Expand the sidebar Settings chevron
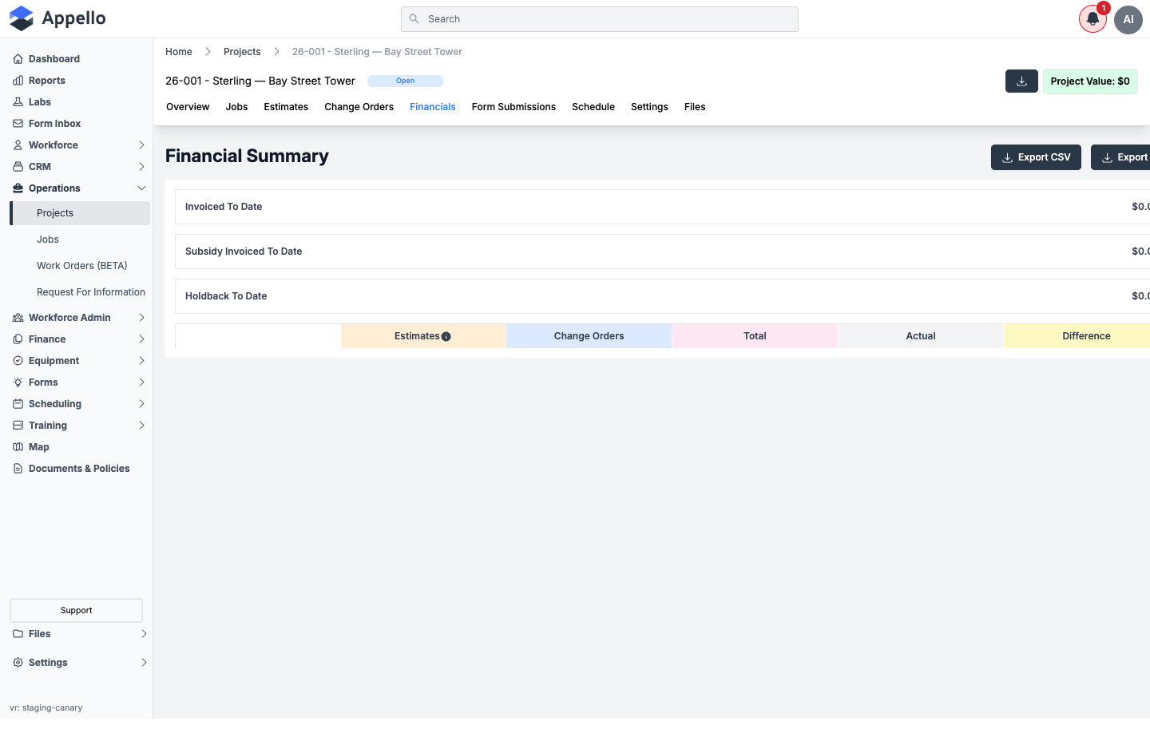 click(x=144, y=663)
